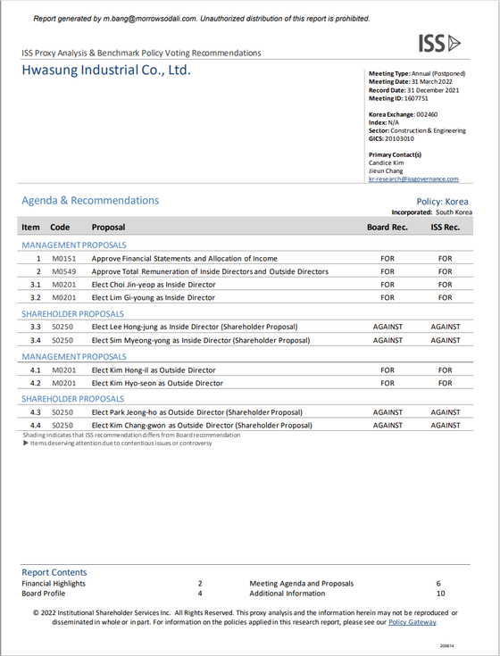The width and height of the screenshot is (500, 656).
Task: Click the Proposal column header
Action: tap(108, 228)
